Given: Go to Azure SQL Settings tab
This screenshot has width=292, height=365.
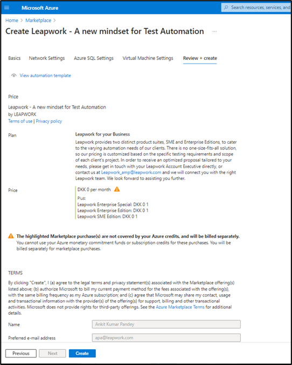Looking at the screenshot, I should coord(94,58).
